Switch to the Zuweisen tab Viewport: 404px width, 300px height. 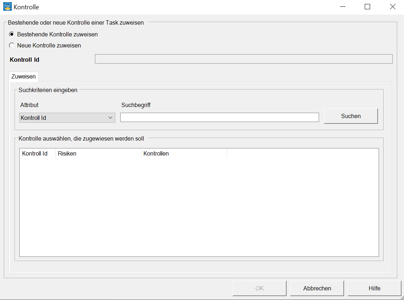[x=24, y=76]
